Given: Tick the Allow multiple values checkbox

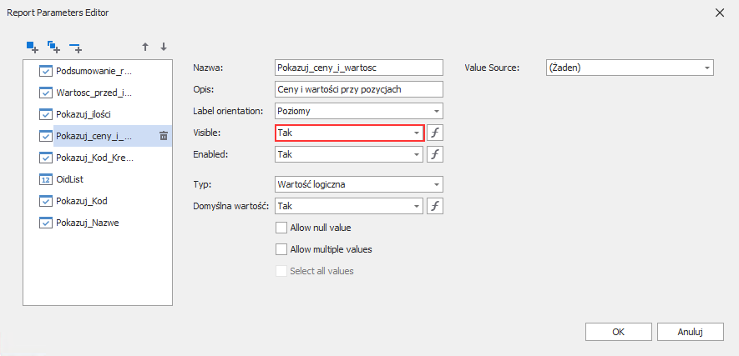Looking at the screenshot, I should click(281, 249).
